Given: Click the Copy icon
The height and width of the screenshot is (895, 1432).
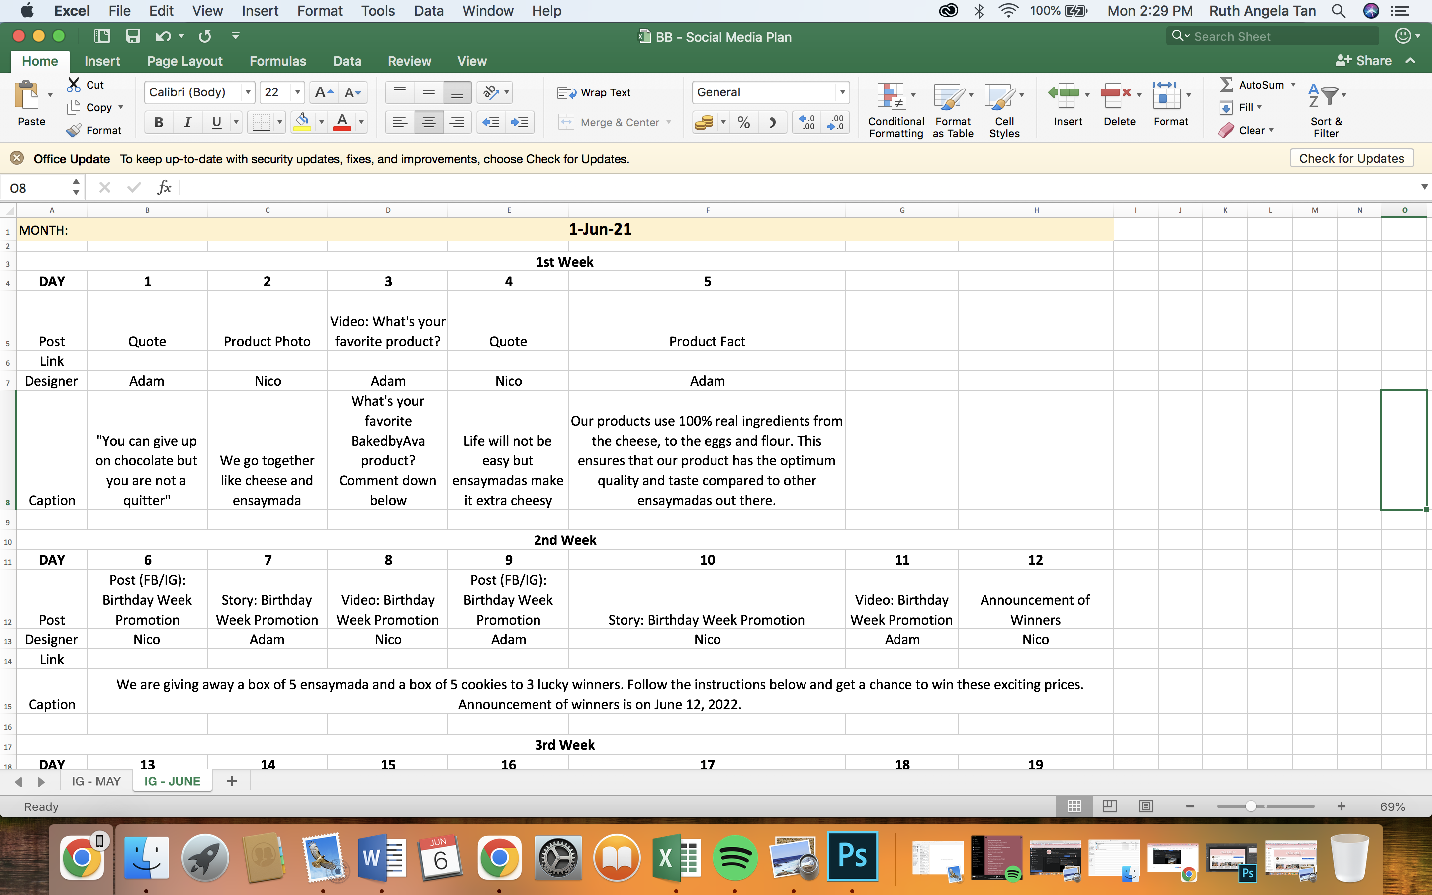Looking at the screenshot, I should click(74, 107).
